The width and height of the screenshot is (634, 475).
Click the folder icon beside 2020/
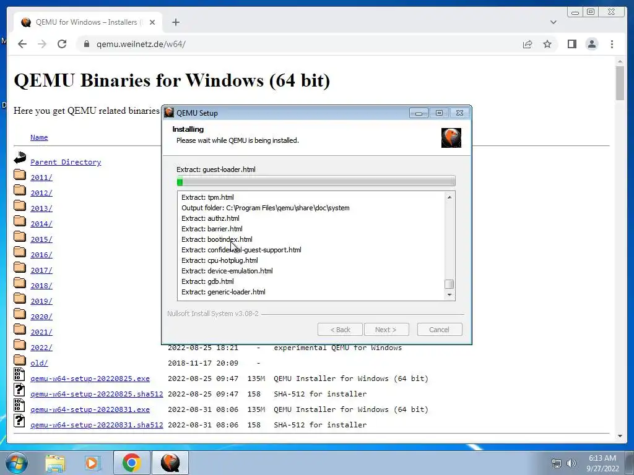pyautogui.click(x=20, y=314)
